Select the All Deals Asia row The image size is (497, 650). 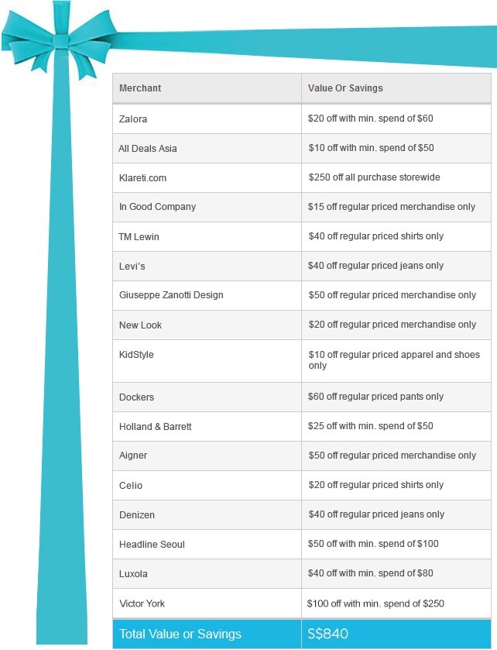pos(302,149)
